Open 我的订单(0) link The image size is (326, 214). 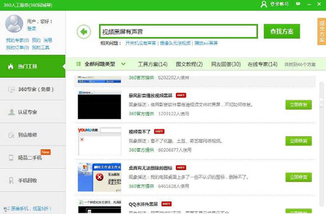[x=17, y=47]
